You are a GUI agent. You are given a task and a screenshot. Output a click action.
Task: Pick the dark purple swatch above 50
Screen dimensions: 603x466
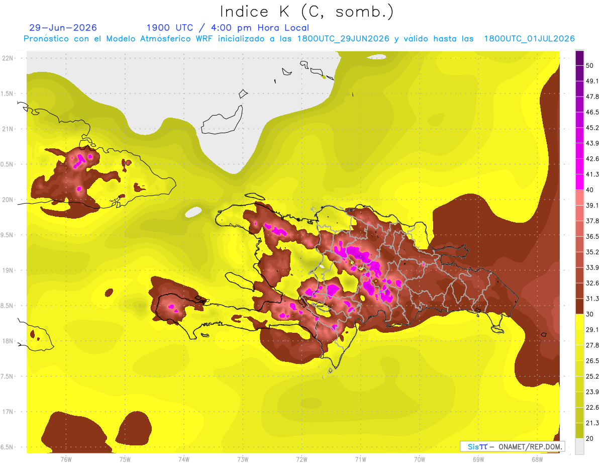click(579, 58)
